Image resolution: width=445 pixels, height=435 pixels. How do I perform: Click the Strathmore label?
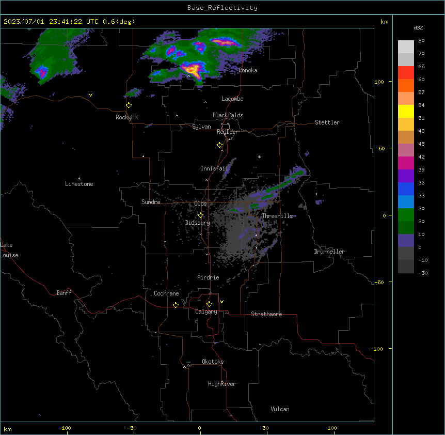pos(266,314)
